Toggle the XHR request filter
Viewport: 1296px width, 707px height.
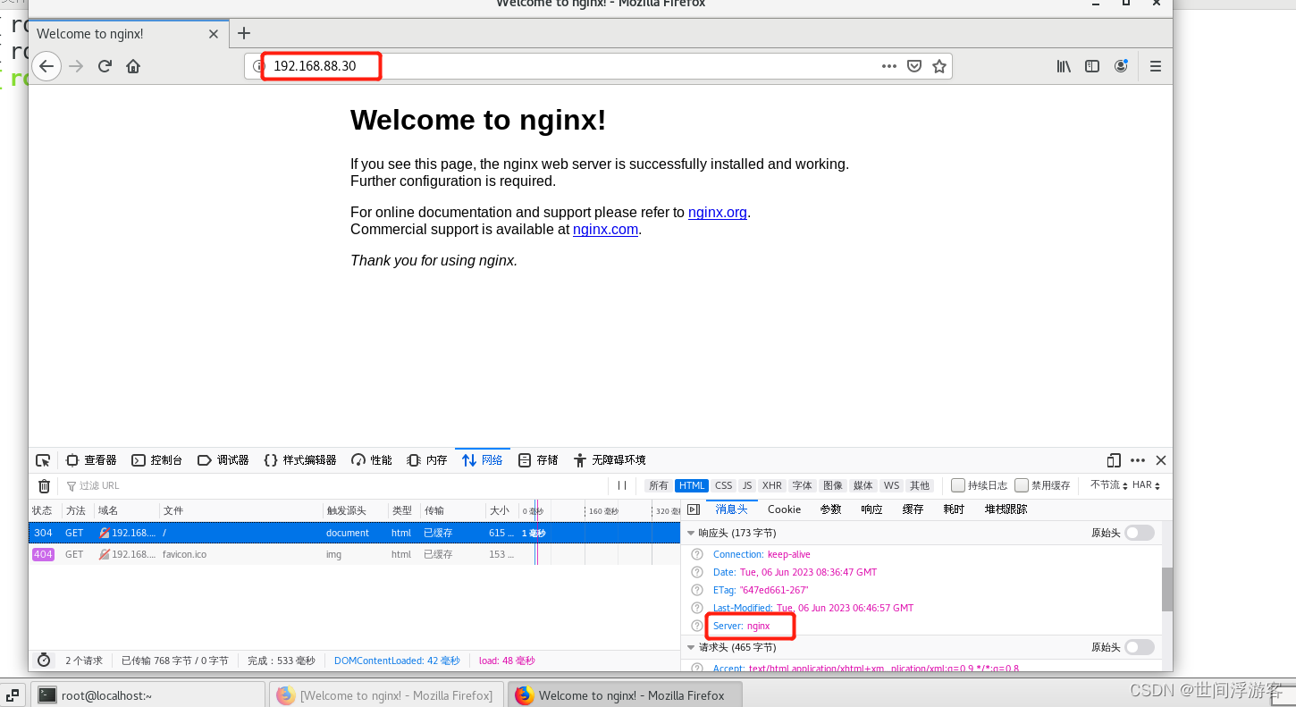point(772,486)
